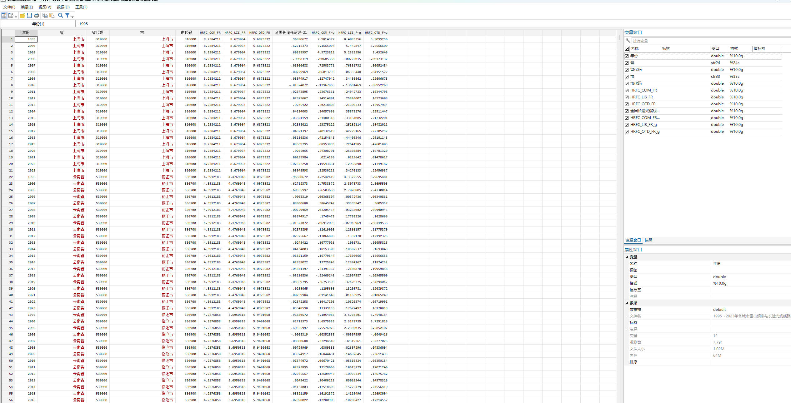Open the 数据(D) menu
The width and height of the screenshot is (791, 403).
click(63, 7)
